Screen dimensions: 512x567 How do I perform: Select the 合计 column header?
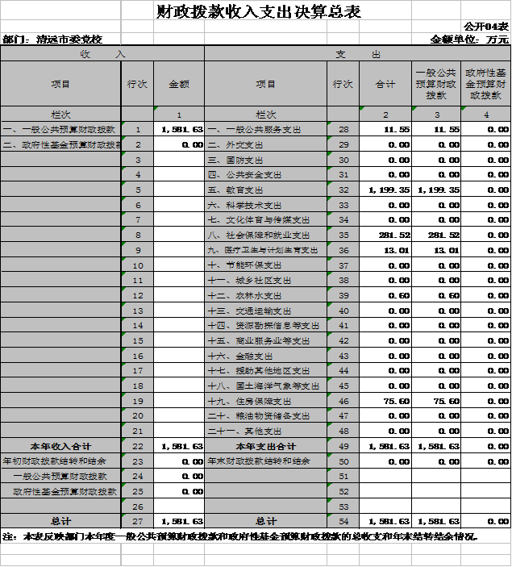coord(385,84)
